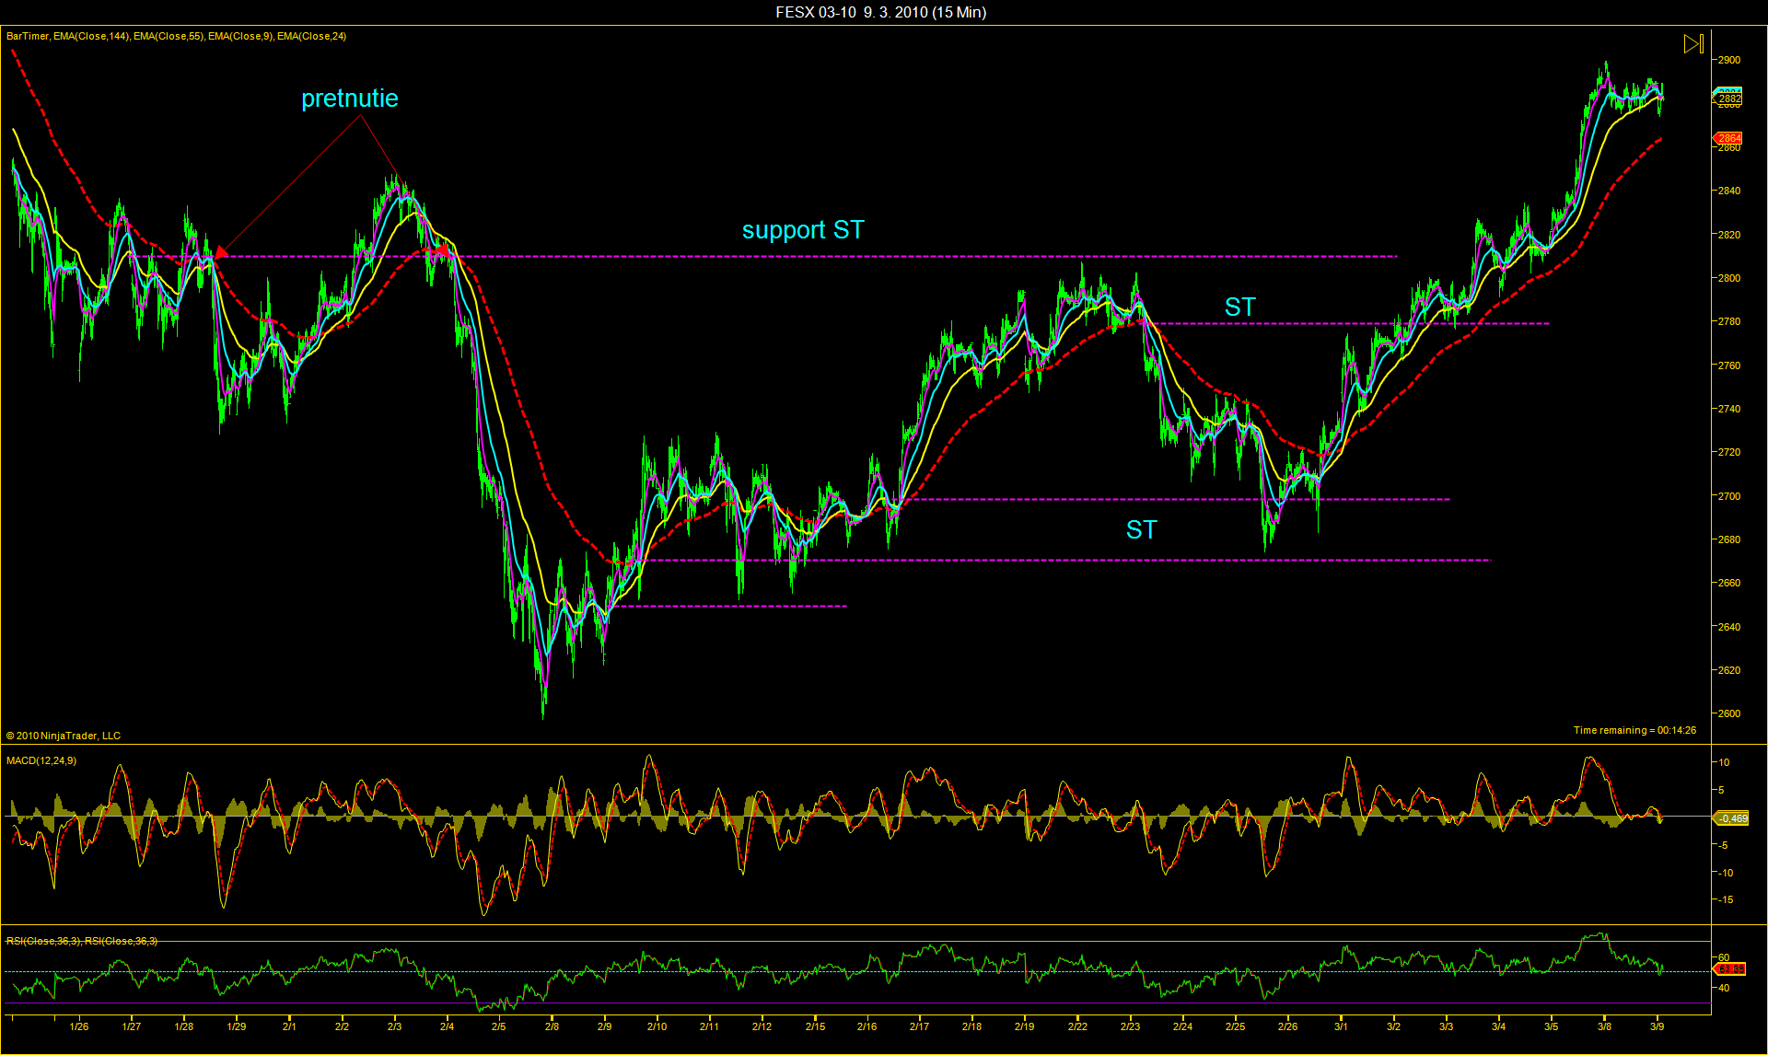Click the 2900 label on the price axis
The image size is (1768, 1055).
[x=1728, y=60]
